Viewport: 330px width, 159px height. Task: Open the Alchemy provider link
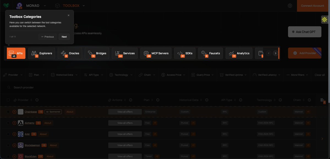(x=29, y=123)
